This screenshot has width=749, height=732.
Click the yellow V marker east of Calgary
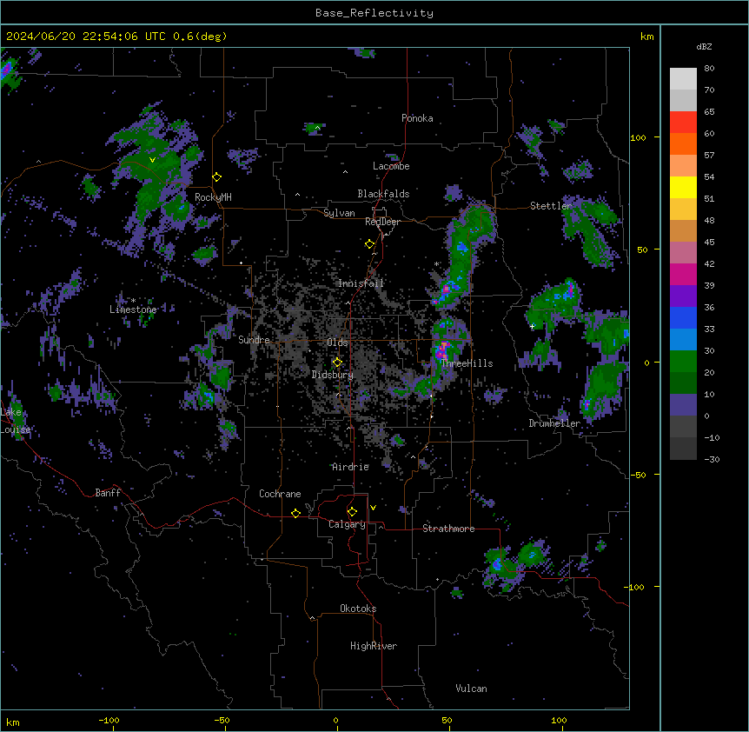click(373, 508)
